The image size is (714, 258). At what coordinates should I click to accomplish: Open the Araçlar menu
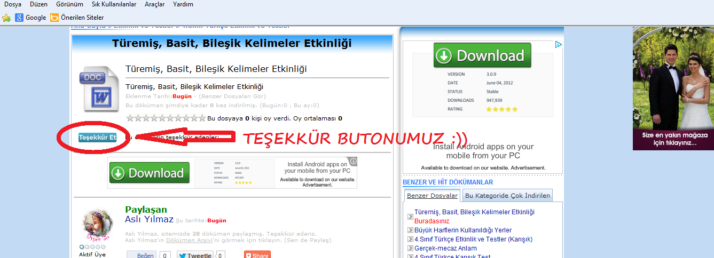(x=154, y=4)
